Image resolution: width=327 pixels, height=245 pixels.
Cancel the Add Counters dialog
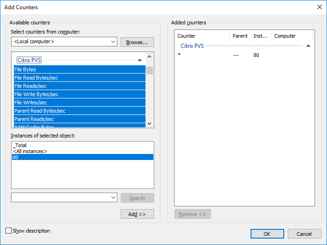(x=304, y=234)
